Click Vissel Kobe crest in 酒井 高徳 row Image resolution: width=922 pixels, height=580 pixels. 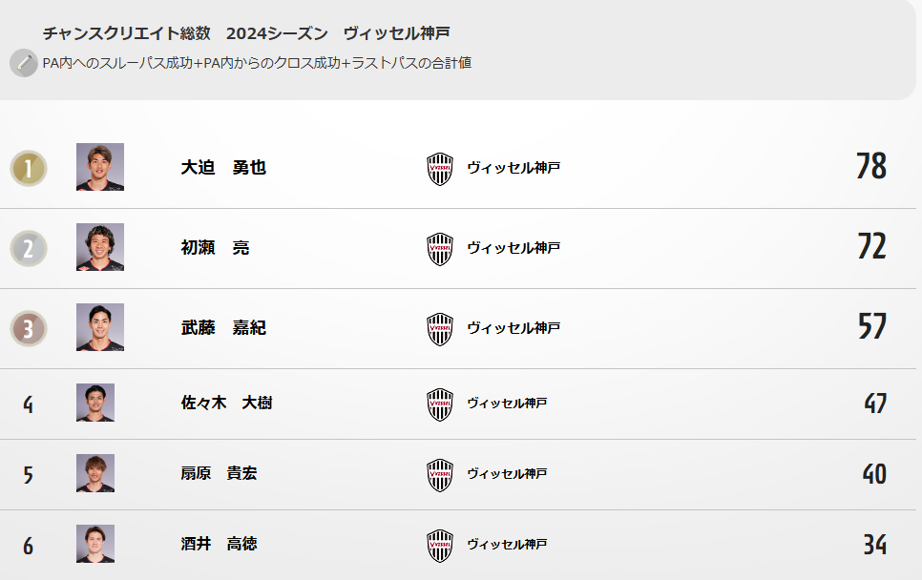(440, 546)
